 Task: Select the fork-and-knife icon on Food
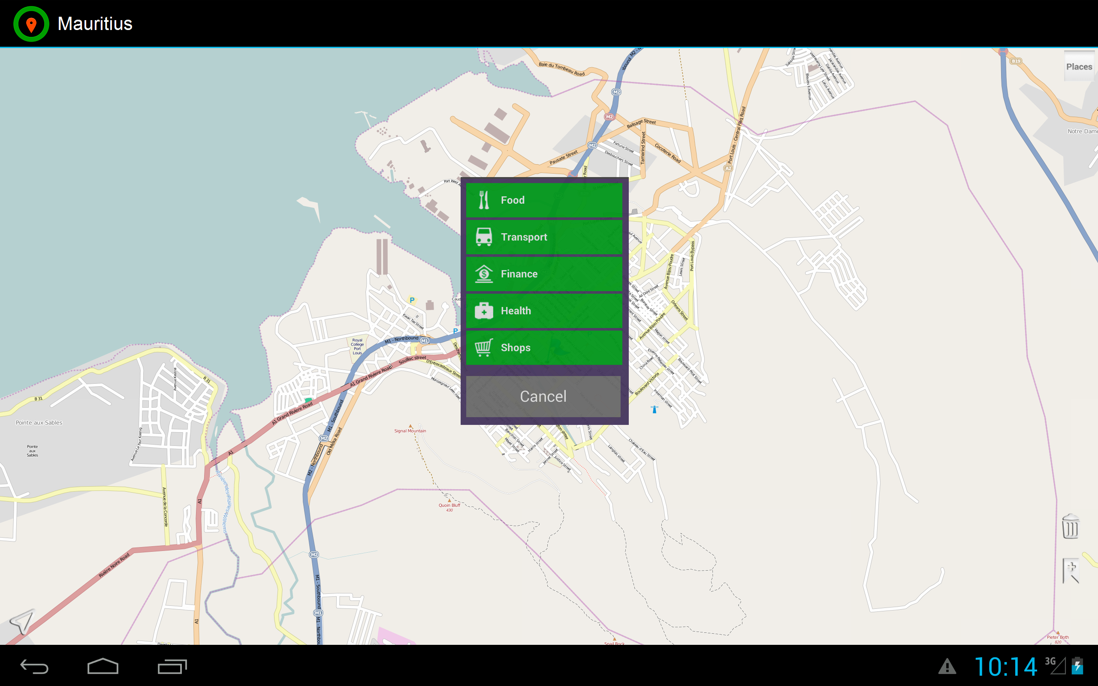coord(484,200)
